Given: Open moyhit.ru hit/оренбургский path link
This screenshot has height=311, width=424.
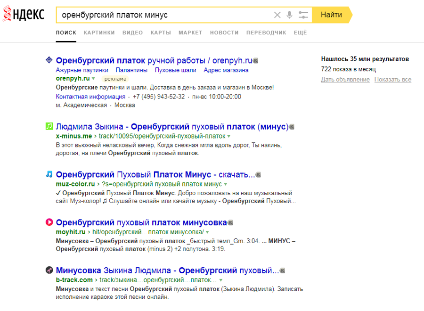Looking at the screenshot, I should click(x=148, y=232).
